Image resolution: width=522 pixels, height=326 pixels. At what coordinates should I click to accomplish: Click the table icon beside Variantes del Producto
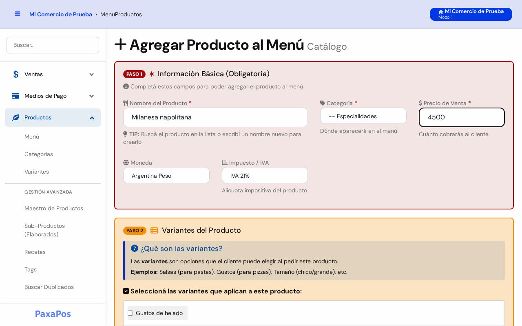154,230
